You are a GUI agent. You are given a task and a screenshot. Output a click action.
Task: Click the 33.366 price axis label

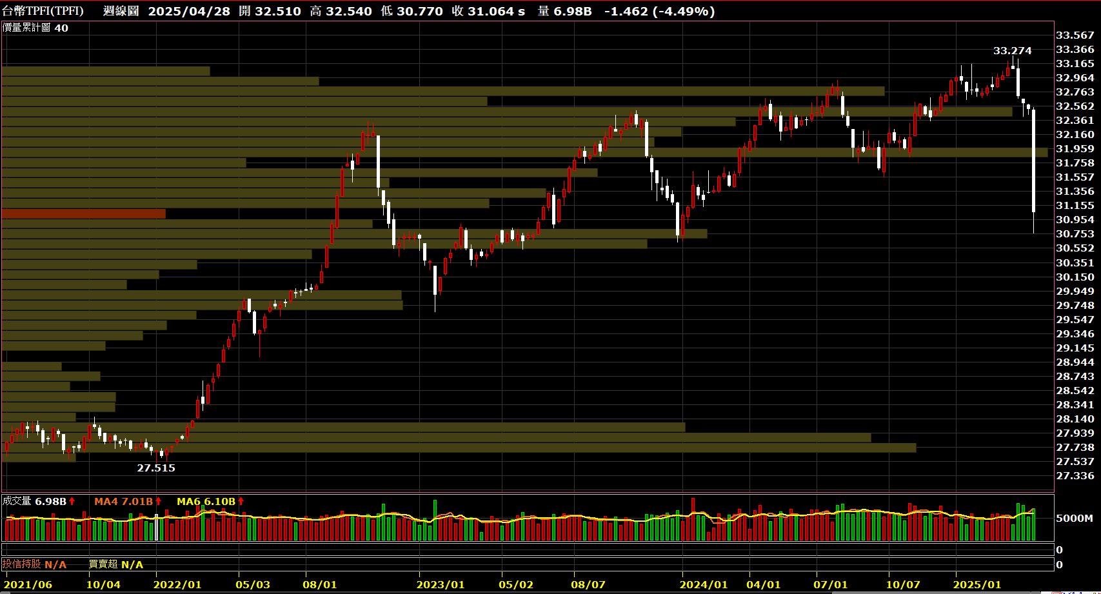pos(1075,49)
